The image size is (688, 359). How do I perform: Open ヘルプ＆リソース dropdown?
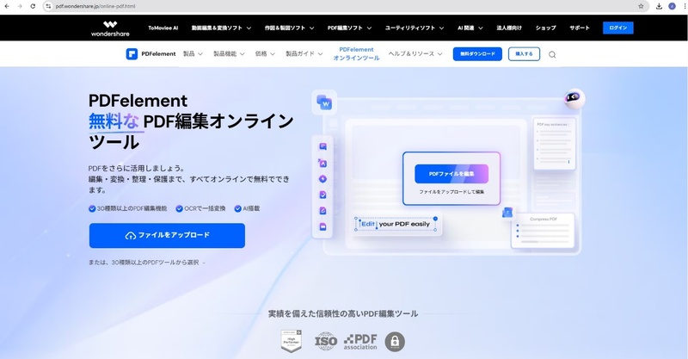pos(415,54)
